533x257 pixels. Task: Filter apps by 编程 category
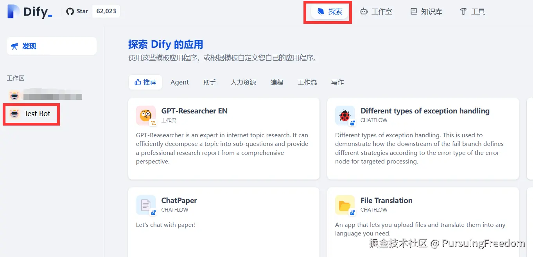277,82
